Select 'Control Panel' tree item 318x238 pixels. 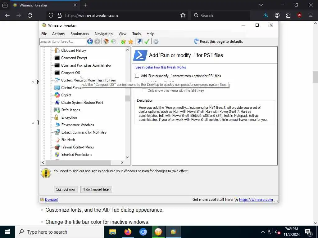[x=71, y=88]
